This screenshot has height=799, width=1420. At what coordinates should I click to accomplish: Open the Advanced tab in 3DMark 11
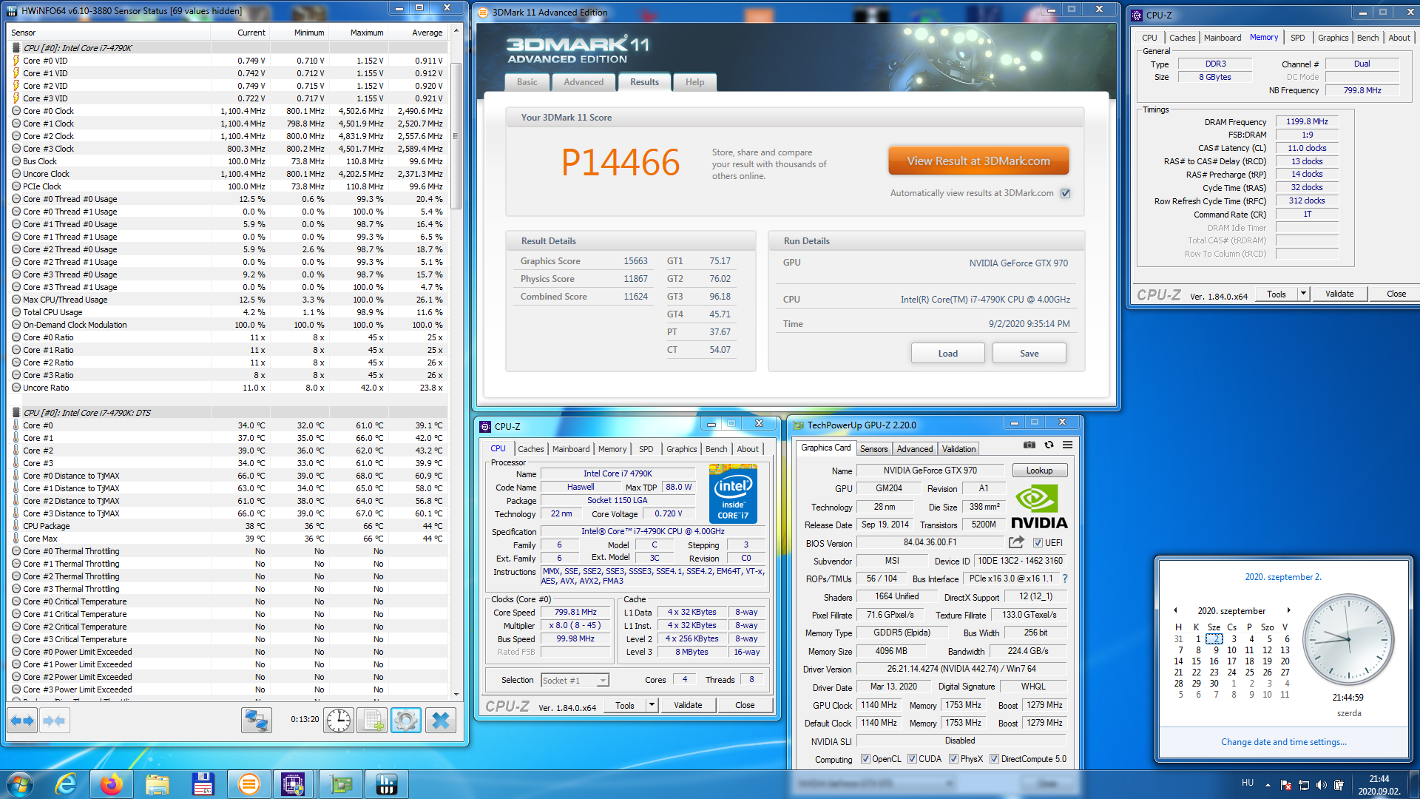[x=584, y=82]
